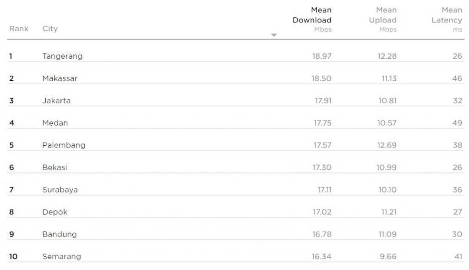Open Bandung in the ranking list

coord(60,234)
